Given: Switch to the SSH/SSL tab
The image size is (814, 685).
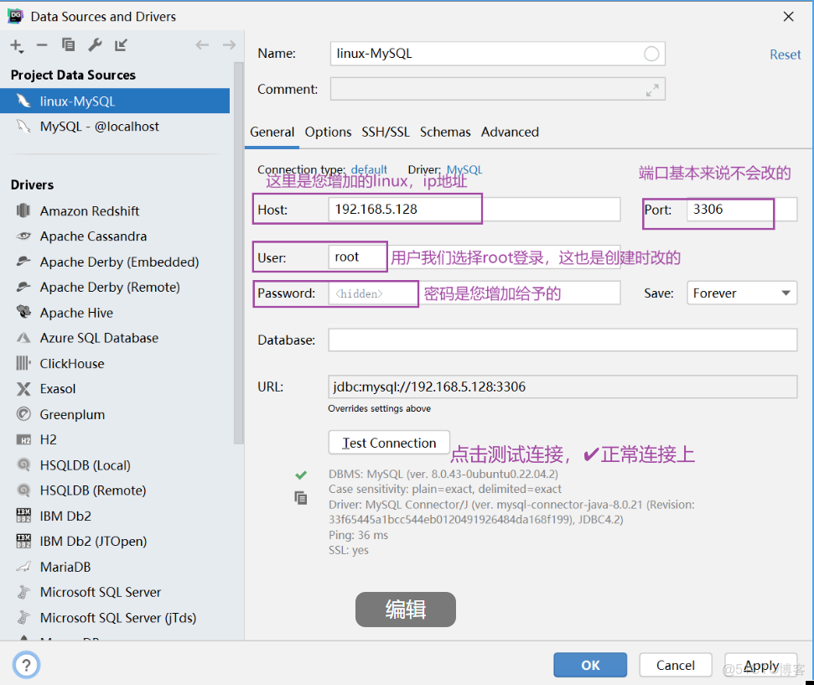Looking at the screenshot, I should [386, 132].
